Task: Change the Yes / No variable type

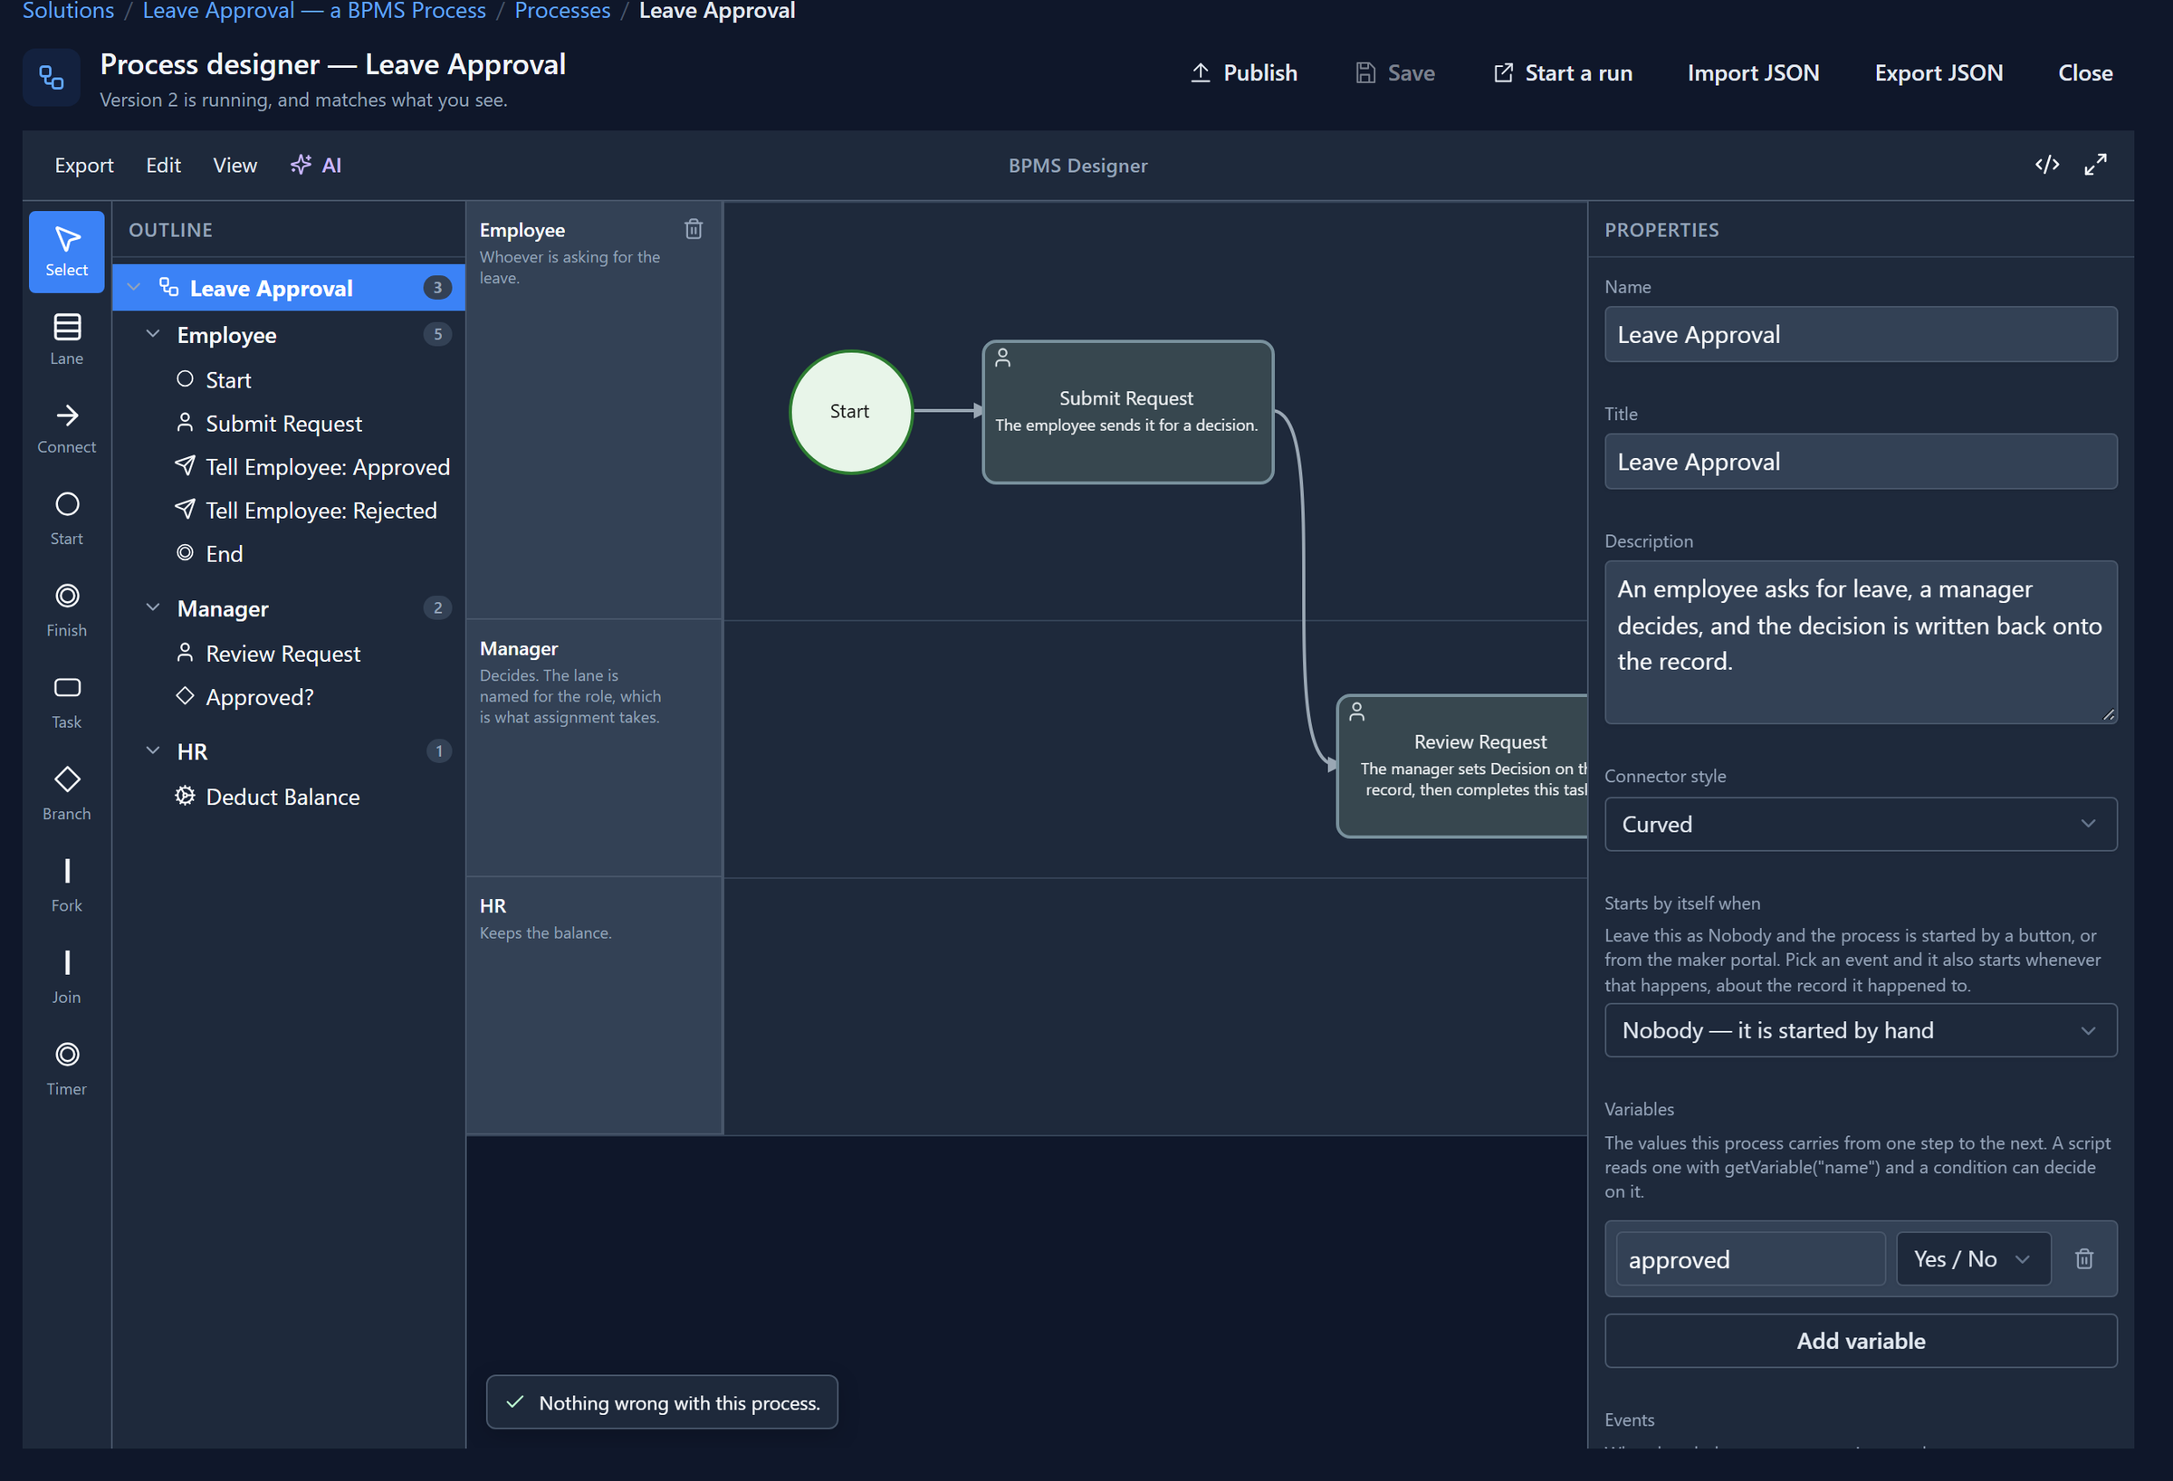Action: click(x=1973, y=1258)
